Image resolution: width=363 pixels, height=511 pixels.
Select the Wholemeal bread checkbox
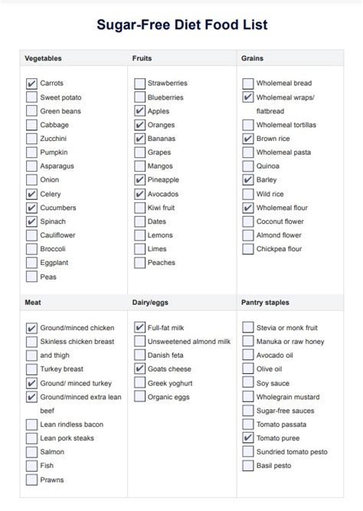[248, 84]
